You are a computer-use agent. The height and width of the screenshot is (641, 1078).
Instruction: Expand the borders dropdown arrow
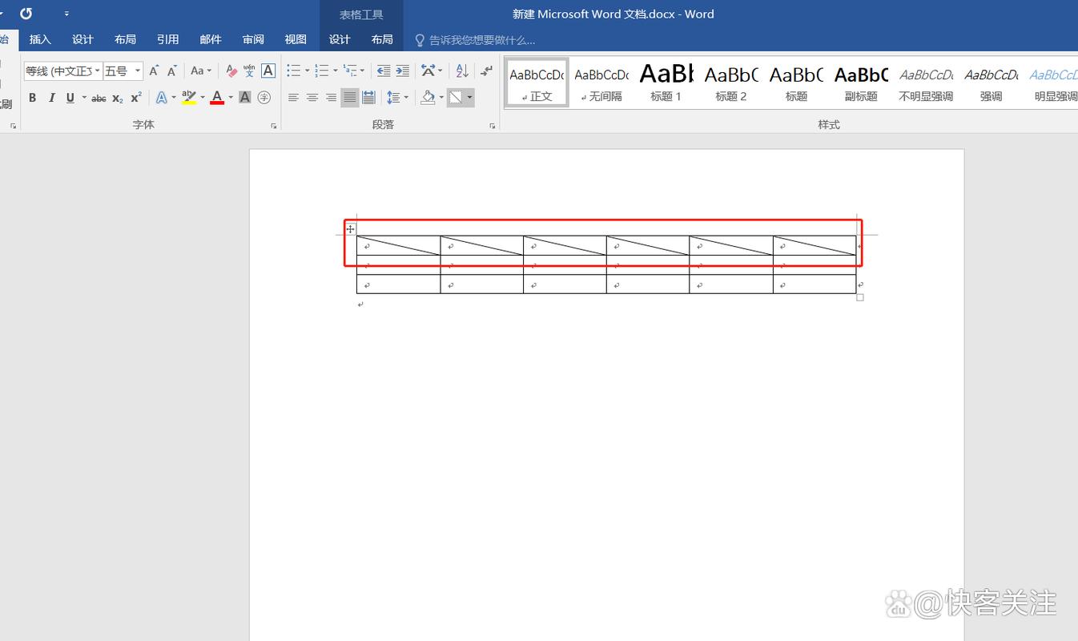(469, 98)
